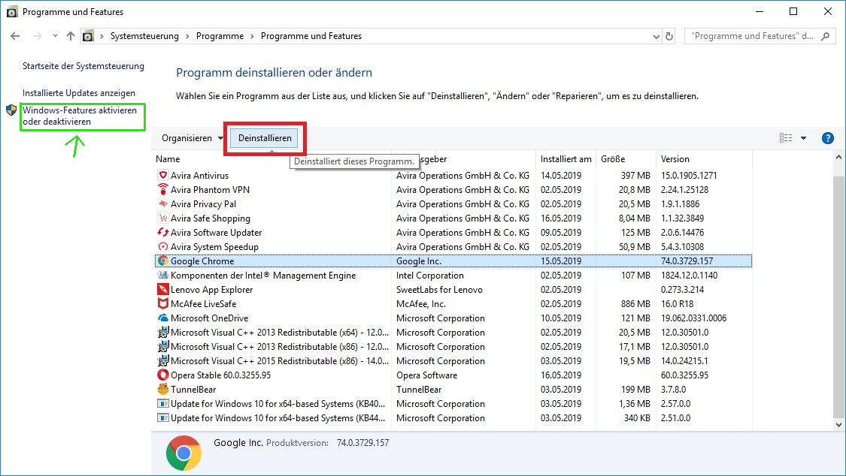Click size cell 886 MB
Screen dimensions: 846x476
coord(635,303)
